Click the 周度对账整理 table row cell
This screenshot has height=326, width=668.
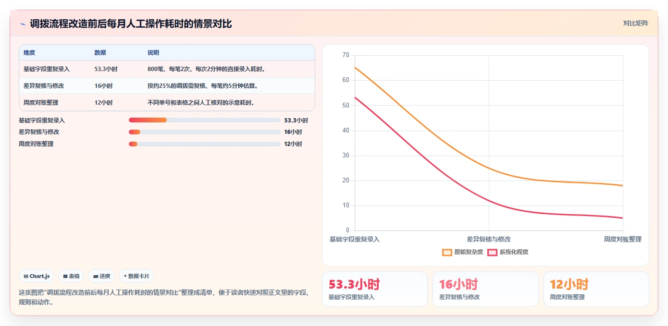pos(41,103)
